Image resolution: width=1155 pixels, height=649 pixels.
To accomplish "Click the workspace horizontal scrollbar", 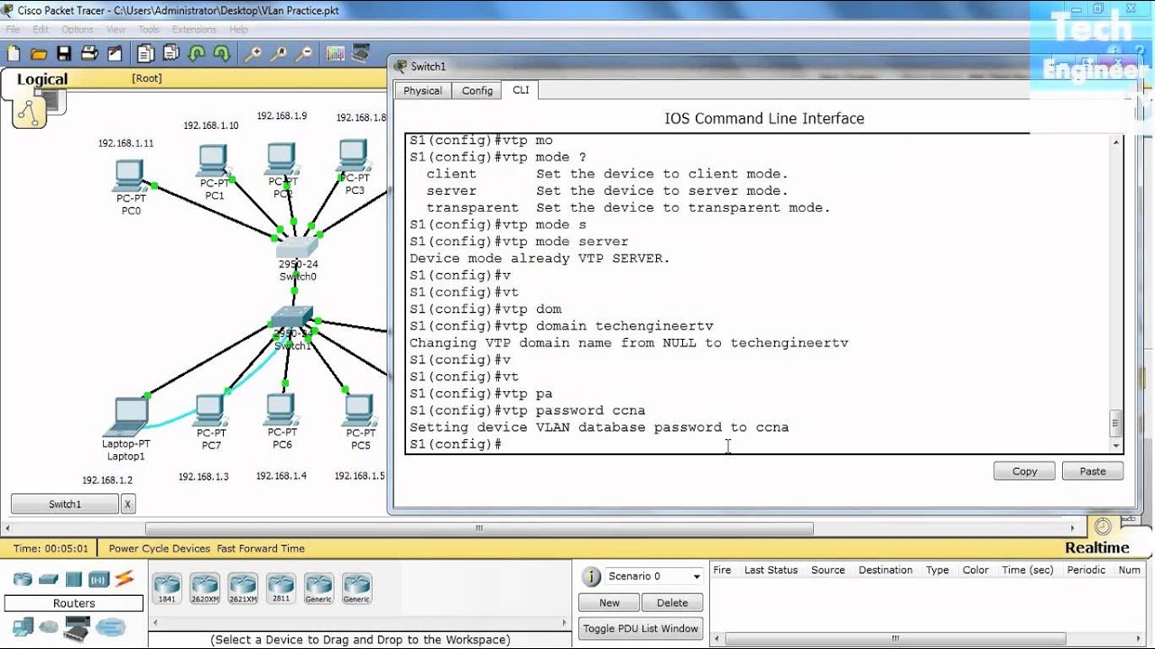I will 478,528.
